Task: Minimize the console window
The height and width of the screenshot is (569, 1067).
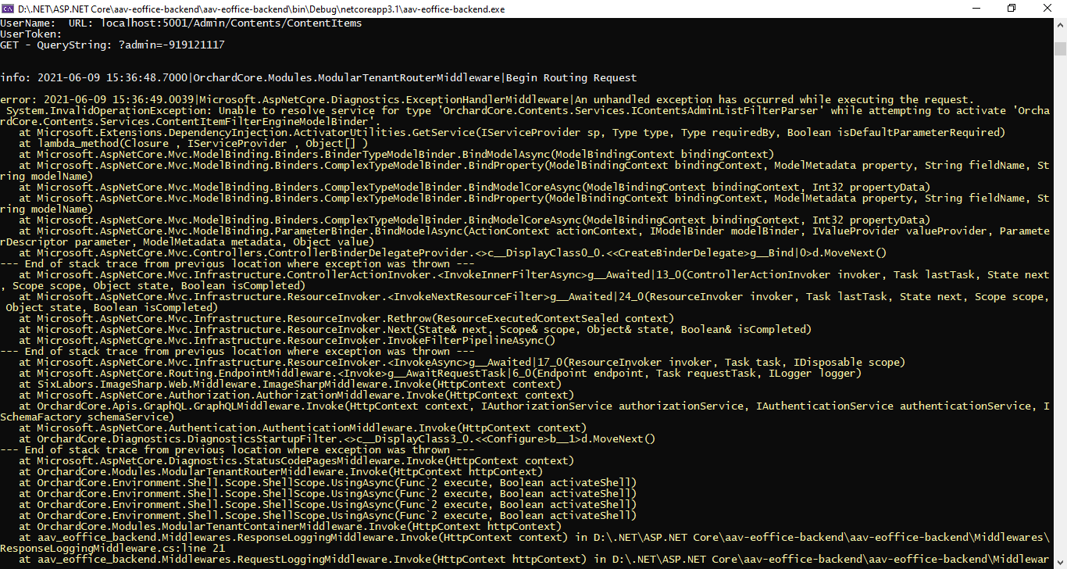Action: pos(976,9)
